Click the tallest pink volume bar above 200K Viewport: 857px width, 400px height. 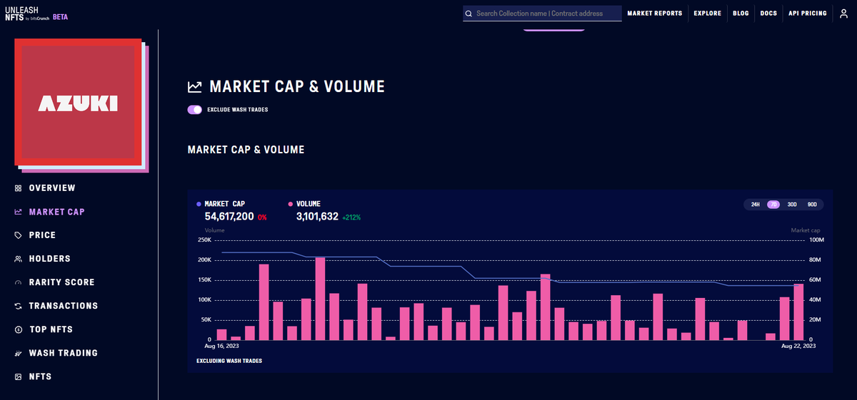(320, 299)
